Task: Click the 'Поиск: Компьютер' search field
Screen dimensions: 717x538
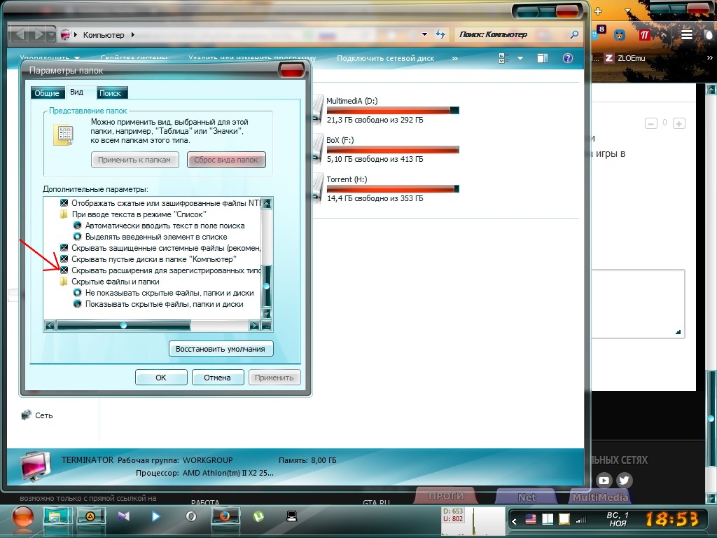Action: (x=512, y=34)
